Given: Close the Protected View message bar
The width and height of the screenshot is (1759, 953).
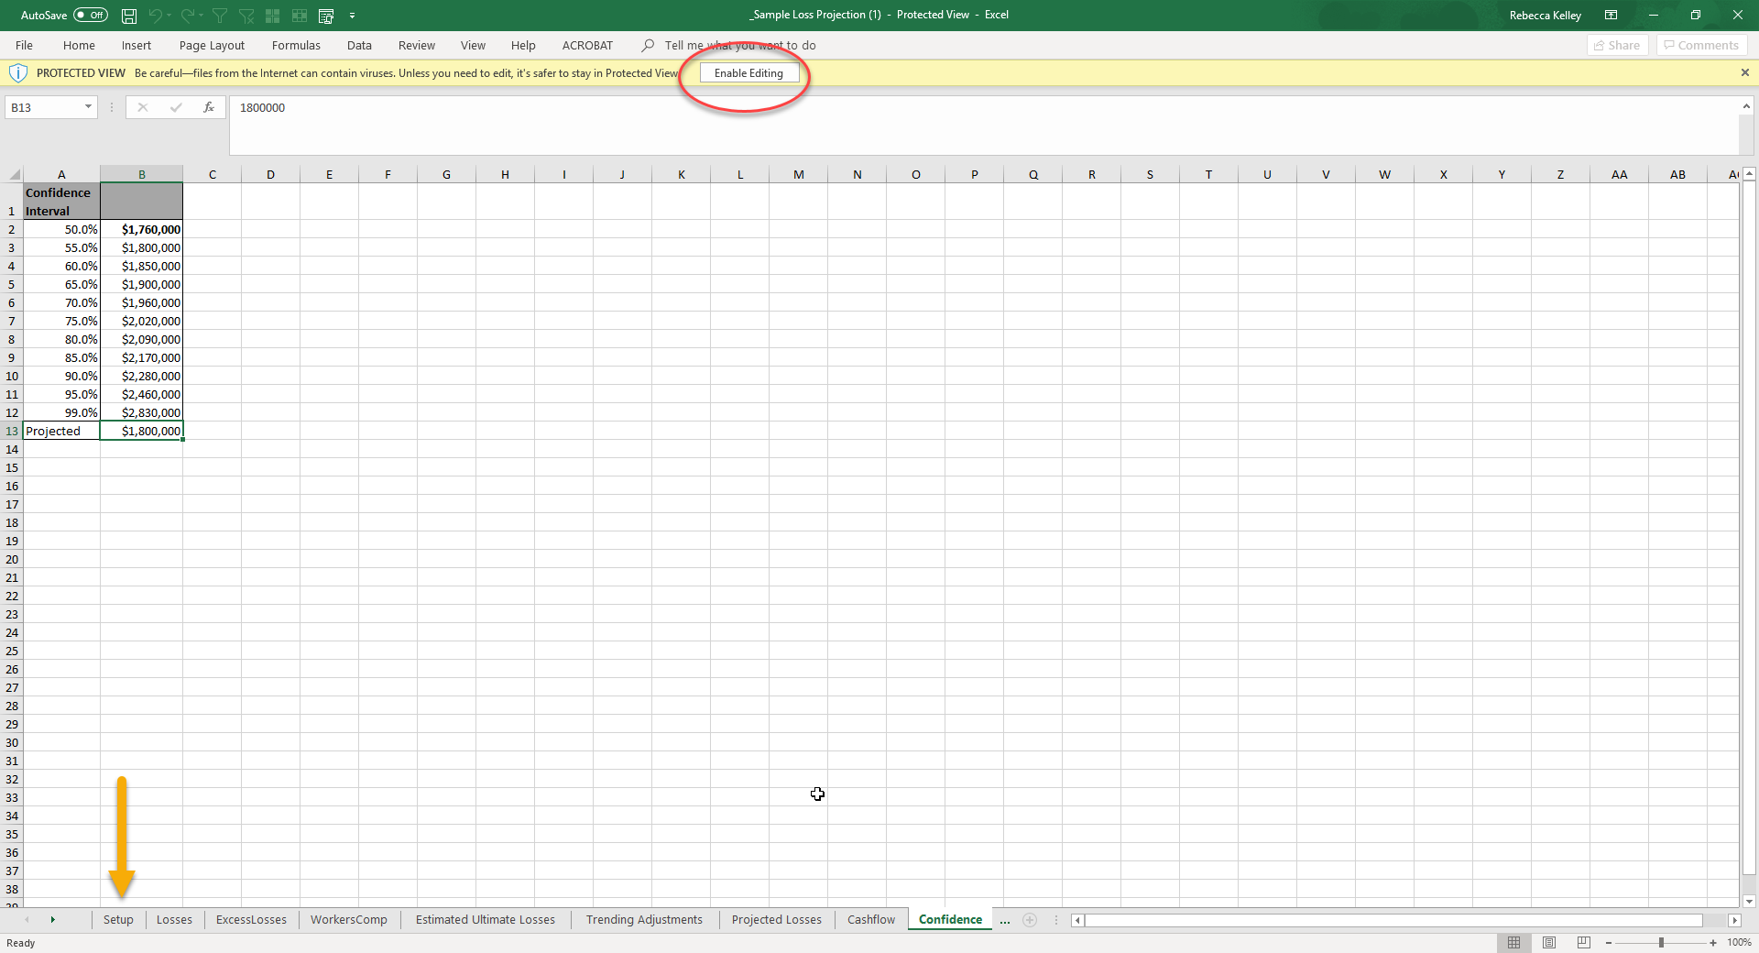Looking at the screenshot, I should pyautogui.click(x=1744, y=72).
